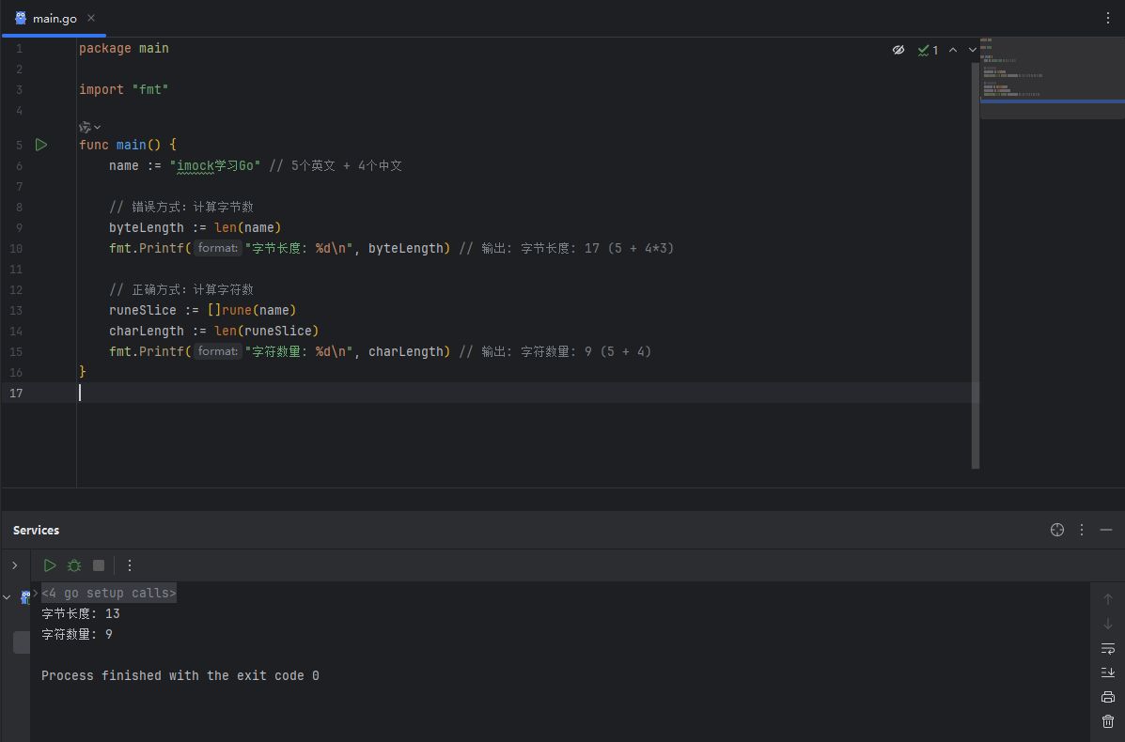Click the Services panel title
The image size is (1125, 742).
coord(36,530)
